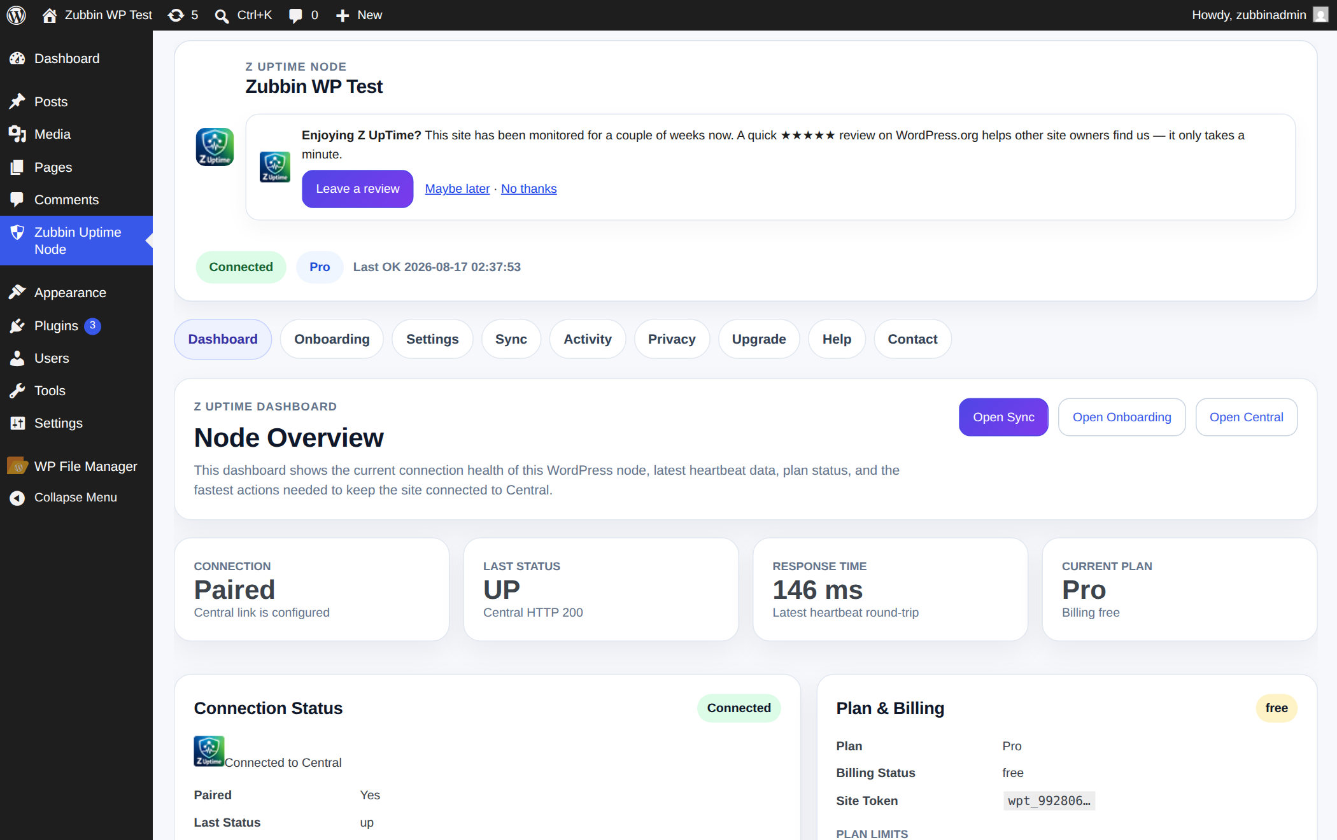Click the Pages icon in sidebar
The width and height of the screenshot is (1337, 840).
17,167
